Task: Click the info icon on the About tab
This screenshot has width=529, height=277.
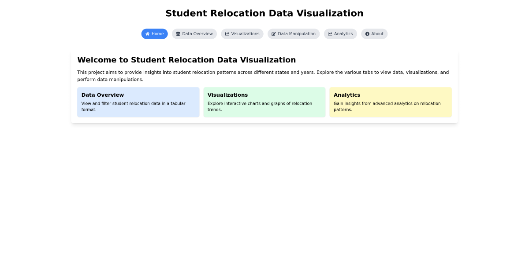Action: pos(367,34)
